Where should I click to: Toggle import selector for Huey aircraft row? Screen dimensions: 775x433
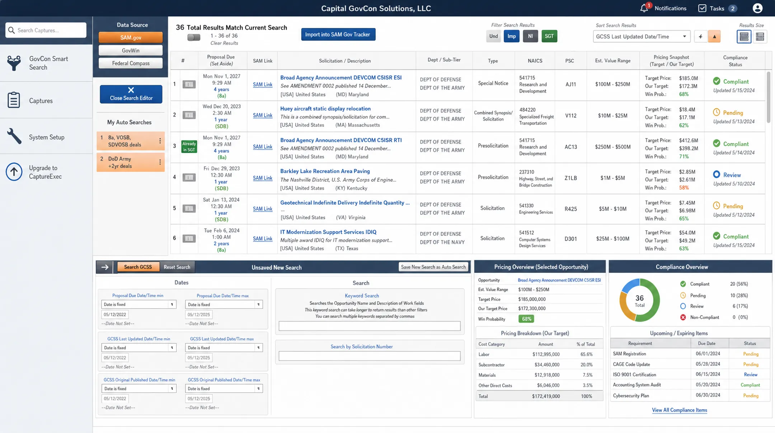pos(189,115)
